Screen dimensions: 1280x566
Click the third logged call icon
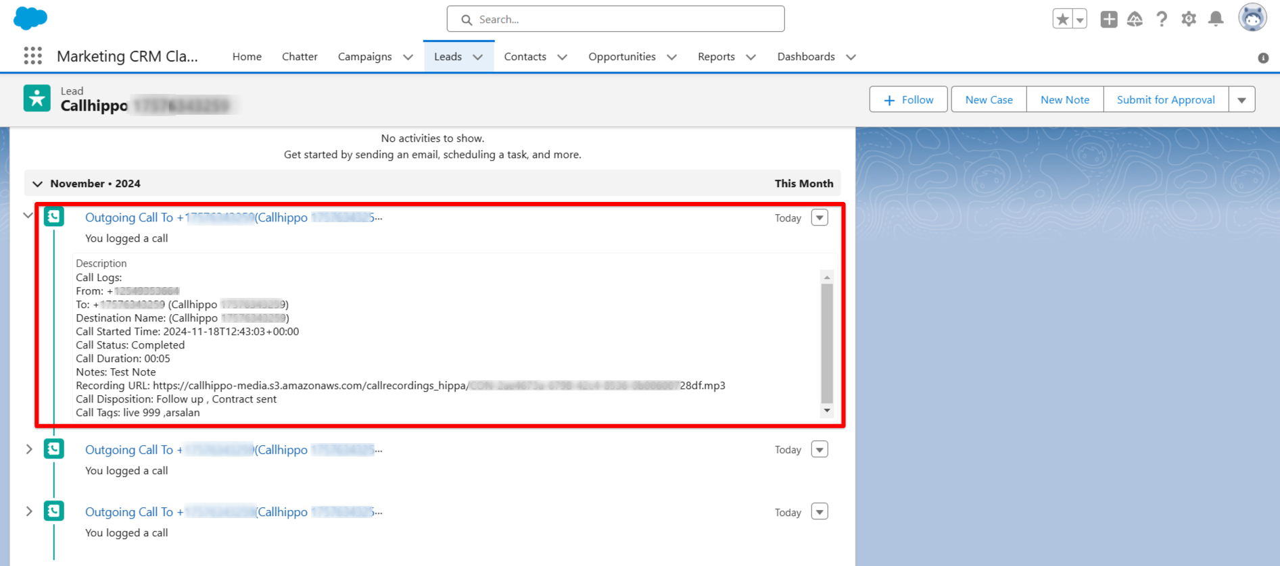pyautogui.click(x=54, y=511)
